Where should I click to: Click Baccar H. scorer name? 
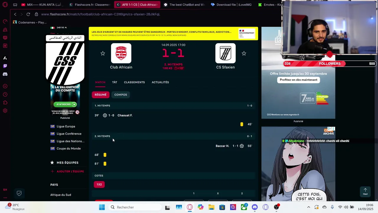pos(222,146)
